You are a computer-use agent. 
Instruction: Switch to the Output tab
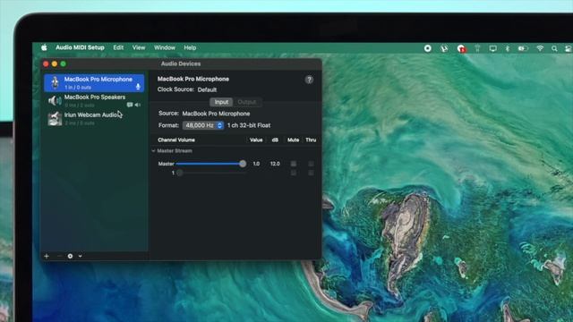[247, 102]
